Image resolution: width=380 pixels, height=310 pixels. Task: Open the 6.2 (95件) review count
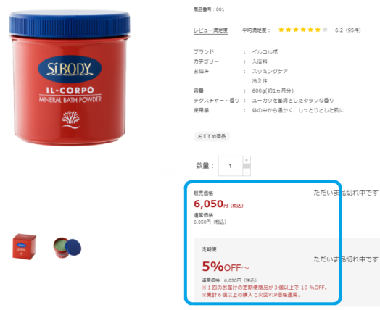coord(348,30)
